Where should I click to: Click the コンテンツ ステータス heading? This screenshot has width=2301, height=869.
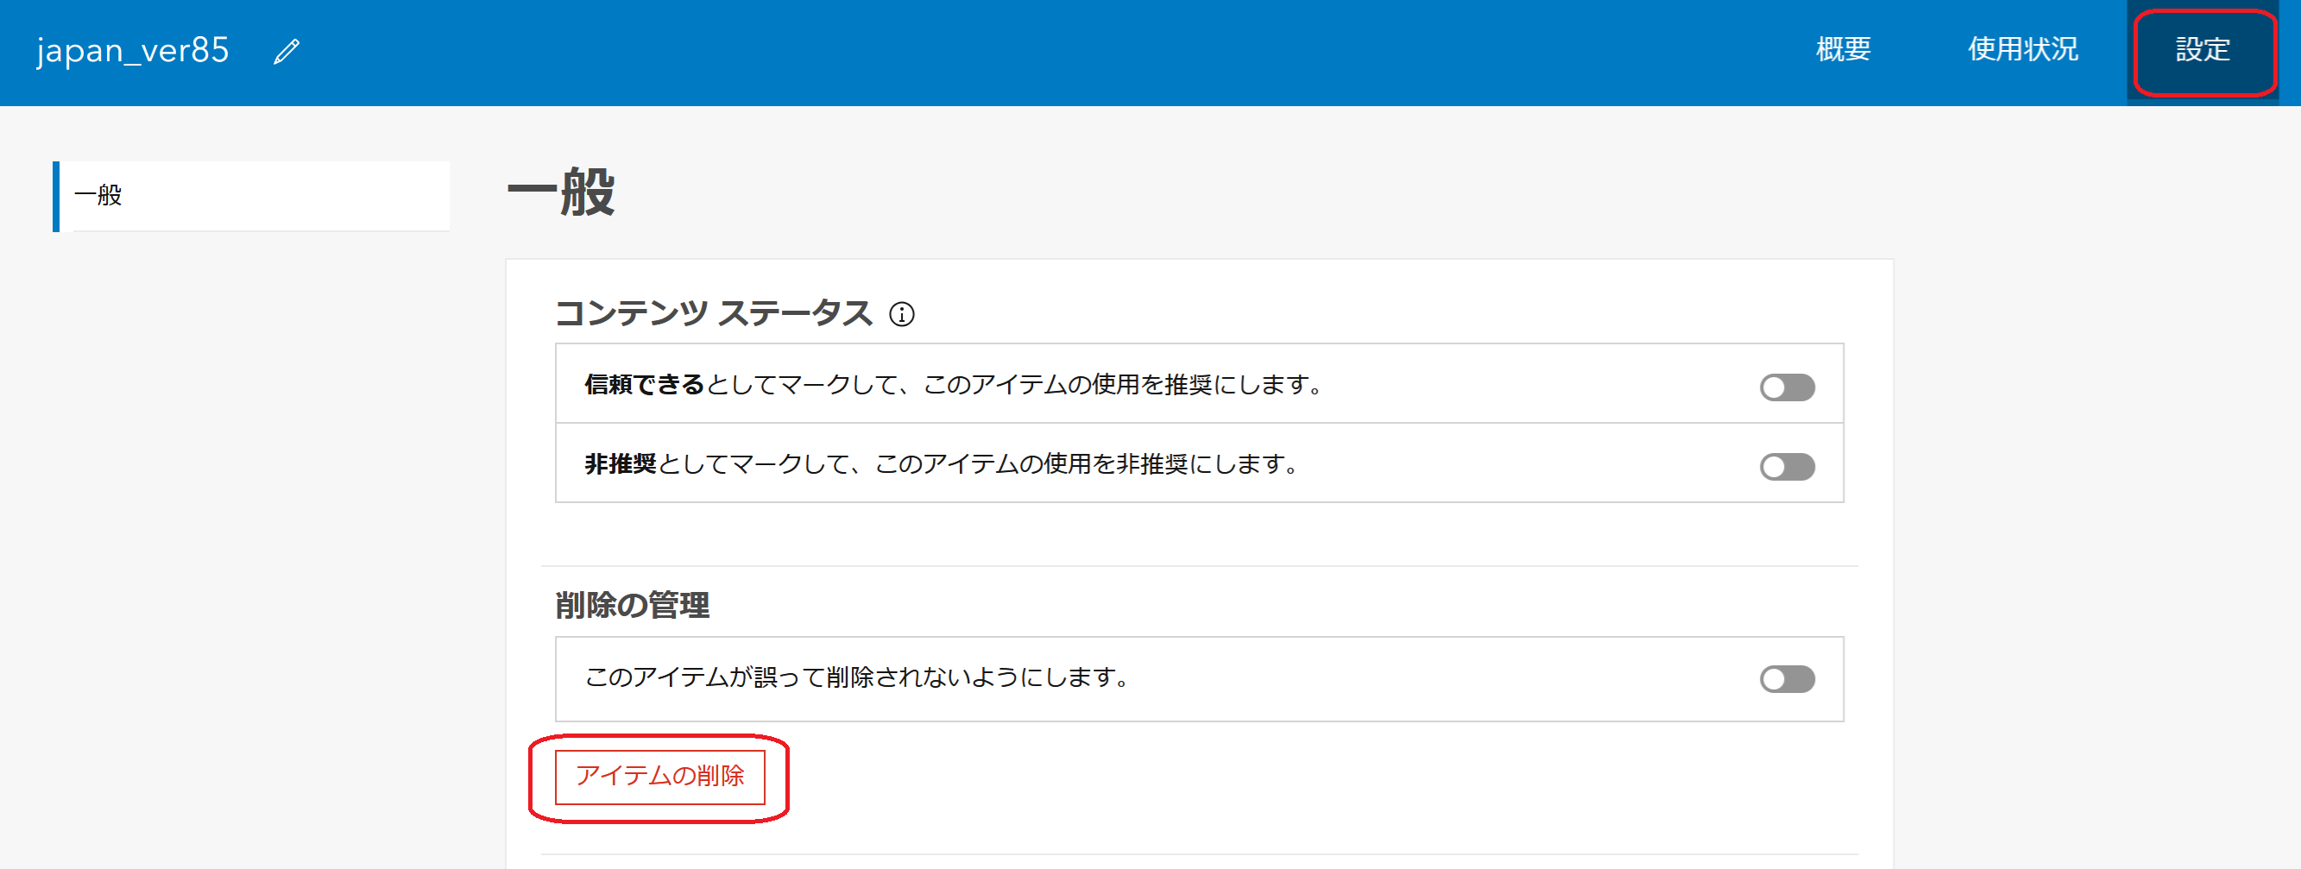coord(713,313)
